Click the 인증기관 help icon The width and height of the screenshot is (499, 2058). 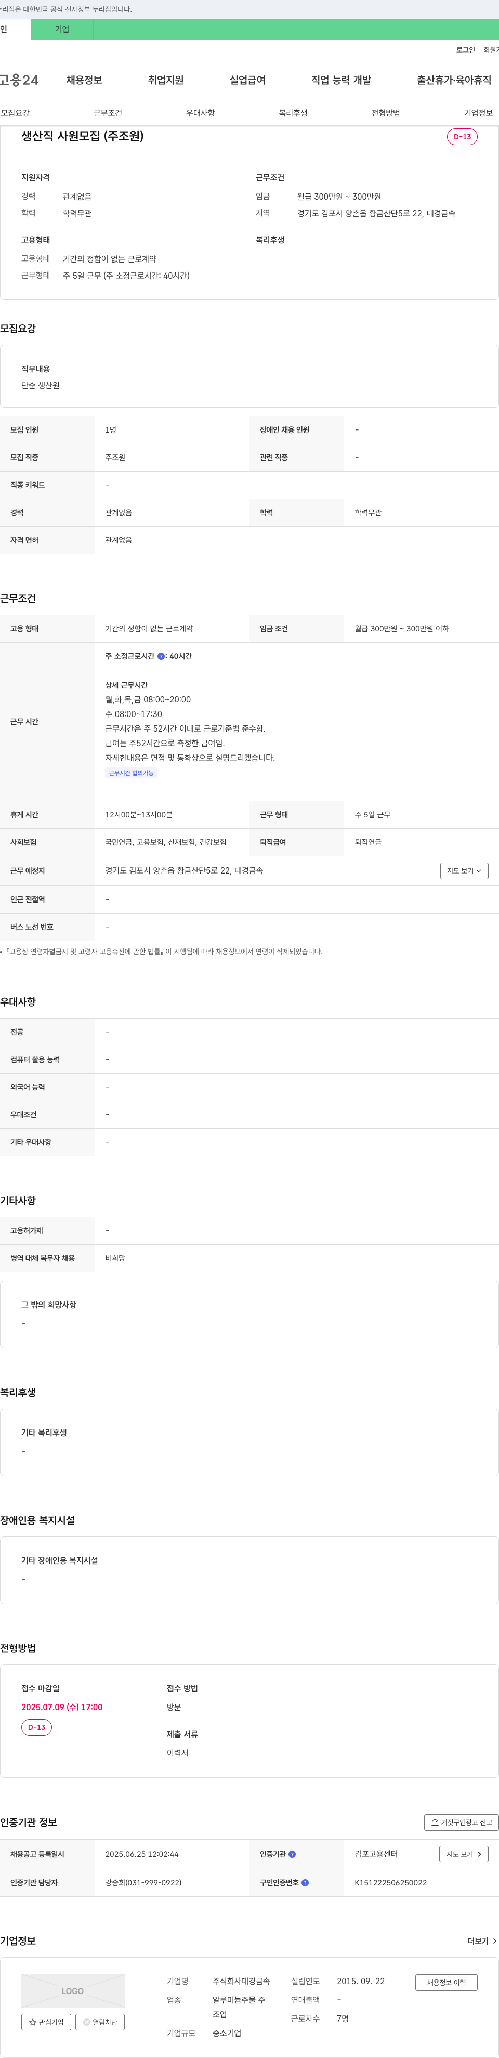click(292, 1854)
